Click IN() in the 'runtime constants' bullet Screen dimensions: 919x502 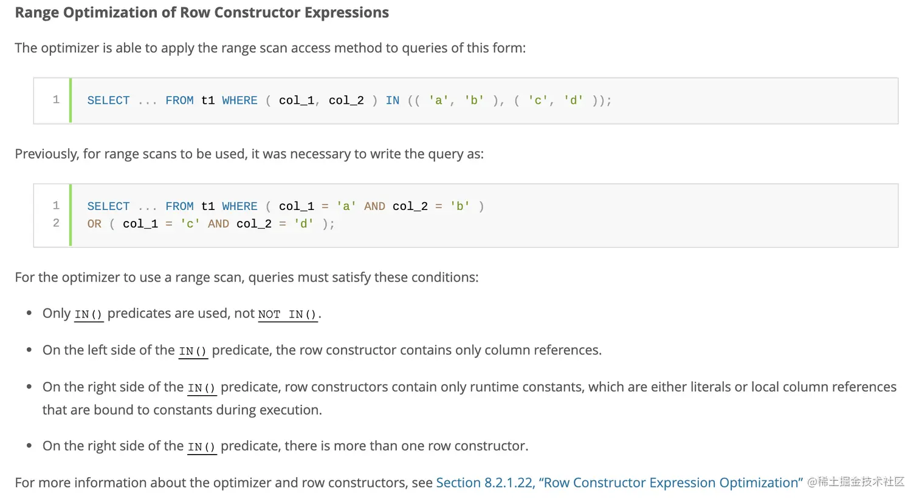[x=202, y=388]
